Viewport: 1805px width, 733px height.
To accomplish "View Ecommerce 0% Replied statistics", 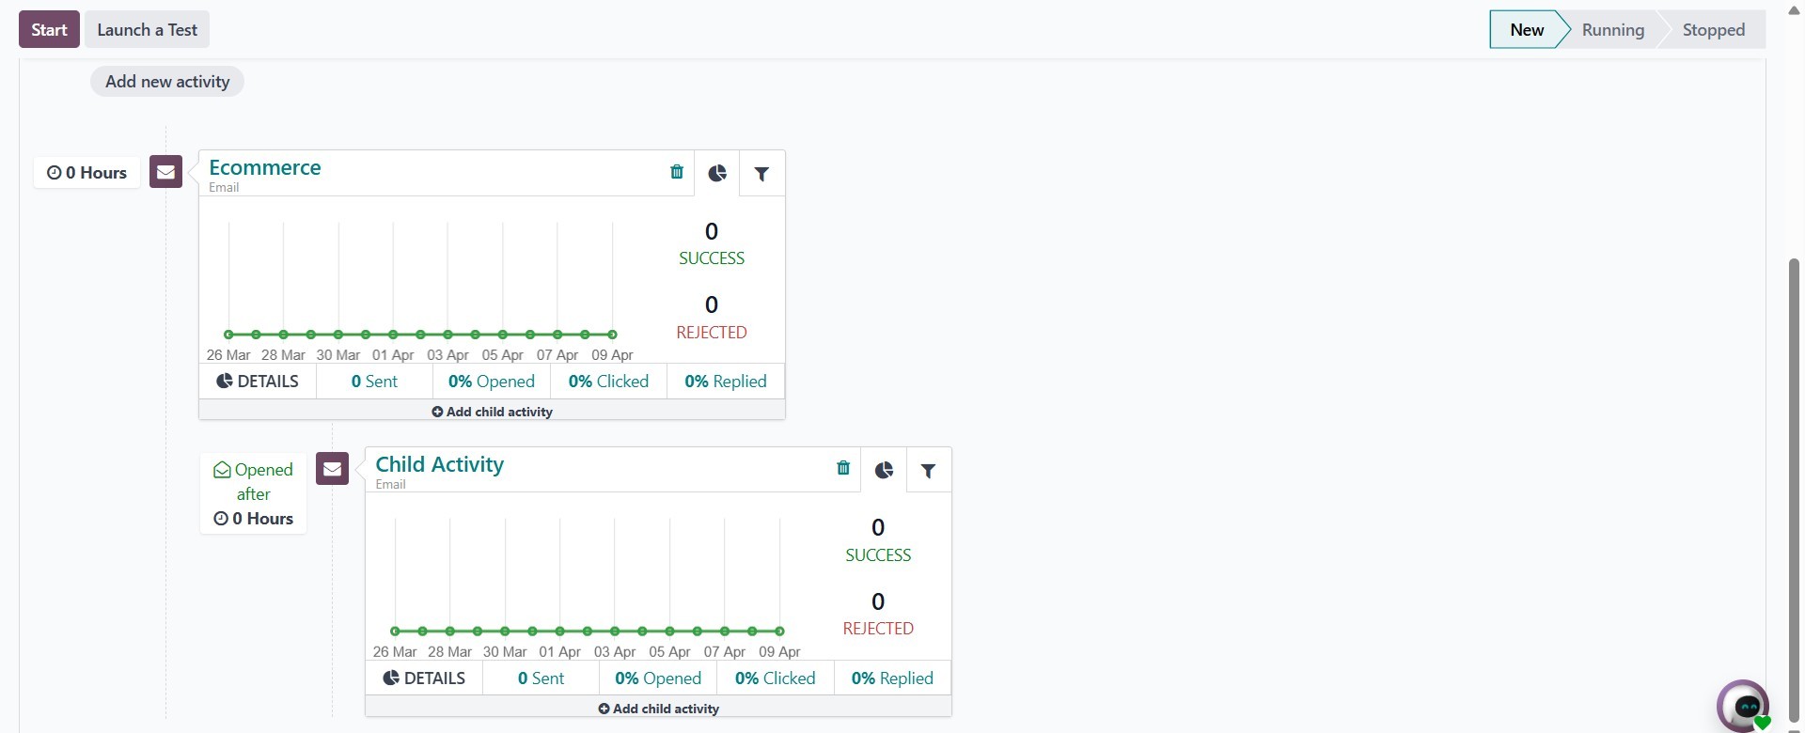I will click(726, 382).
